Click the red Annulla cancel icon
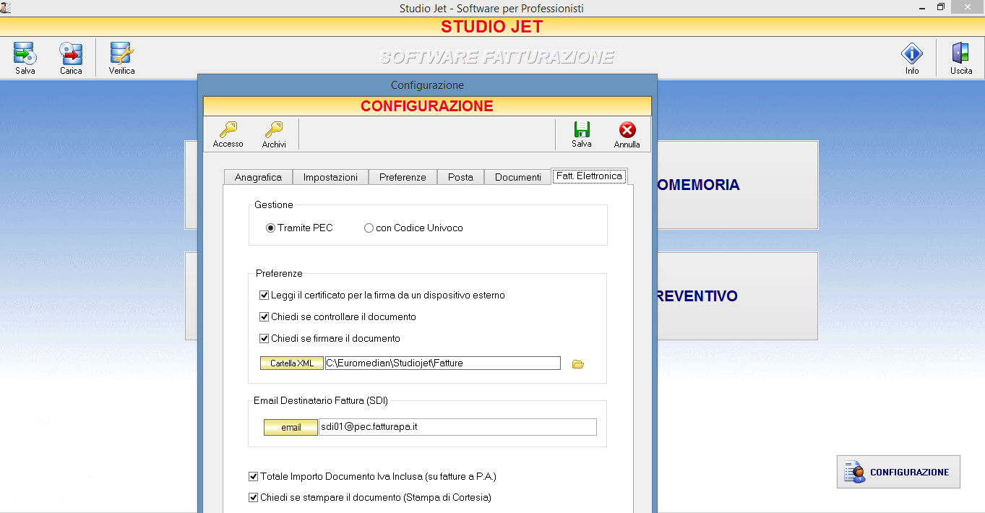The image size is (985, 513). point(627,130)
